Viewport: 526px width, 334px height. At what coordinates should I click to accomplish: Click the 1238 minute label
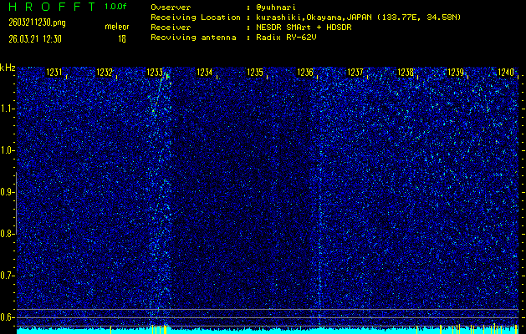point(406,73)
